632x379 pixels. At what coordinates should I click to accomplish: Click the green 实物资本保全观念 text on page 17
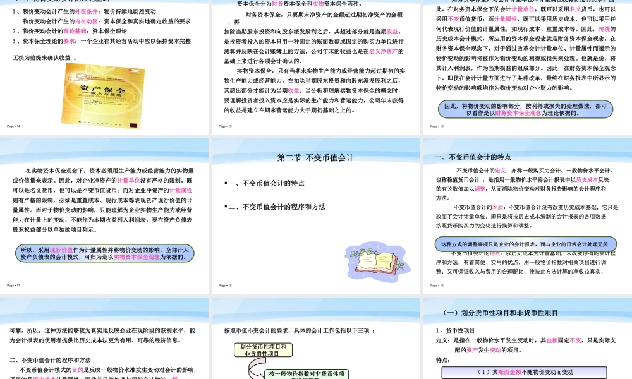point(136,256)
